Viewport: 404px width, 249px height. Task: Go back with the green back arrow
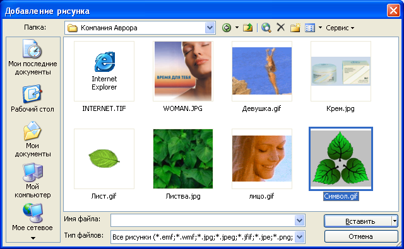click(227, 28)
